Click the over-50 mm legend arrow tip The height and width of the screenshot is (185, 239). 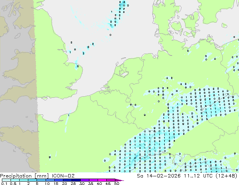coord(119,180)
